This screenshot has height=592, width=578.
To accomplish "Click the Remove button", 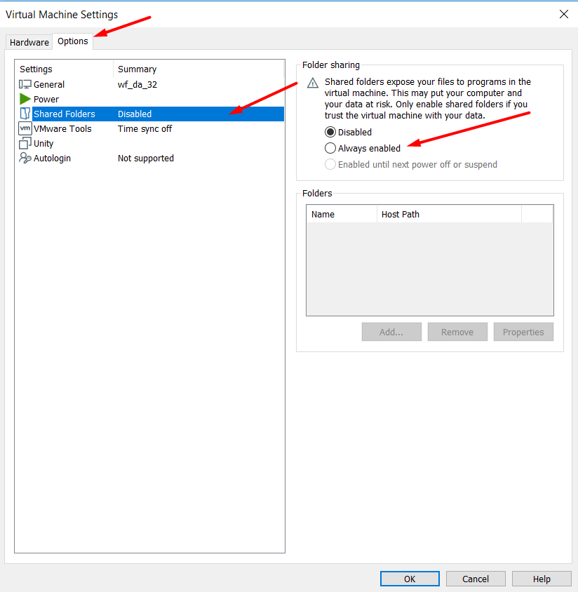I will coord(457,332).
